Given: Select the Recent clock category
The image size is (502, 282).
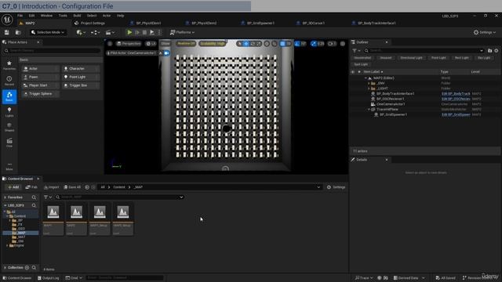Looking at the screenshot, I should [x=9, y=81].
